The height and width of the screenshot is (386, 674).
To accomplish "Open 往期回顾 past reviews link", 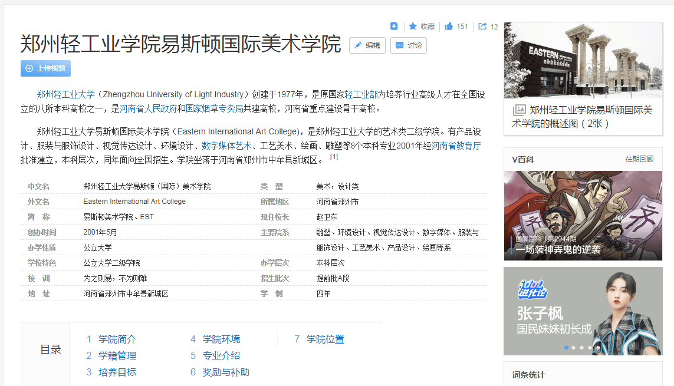I will [639, 159].
